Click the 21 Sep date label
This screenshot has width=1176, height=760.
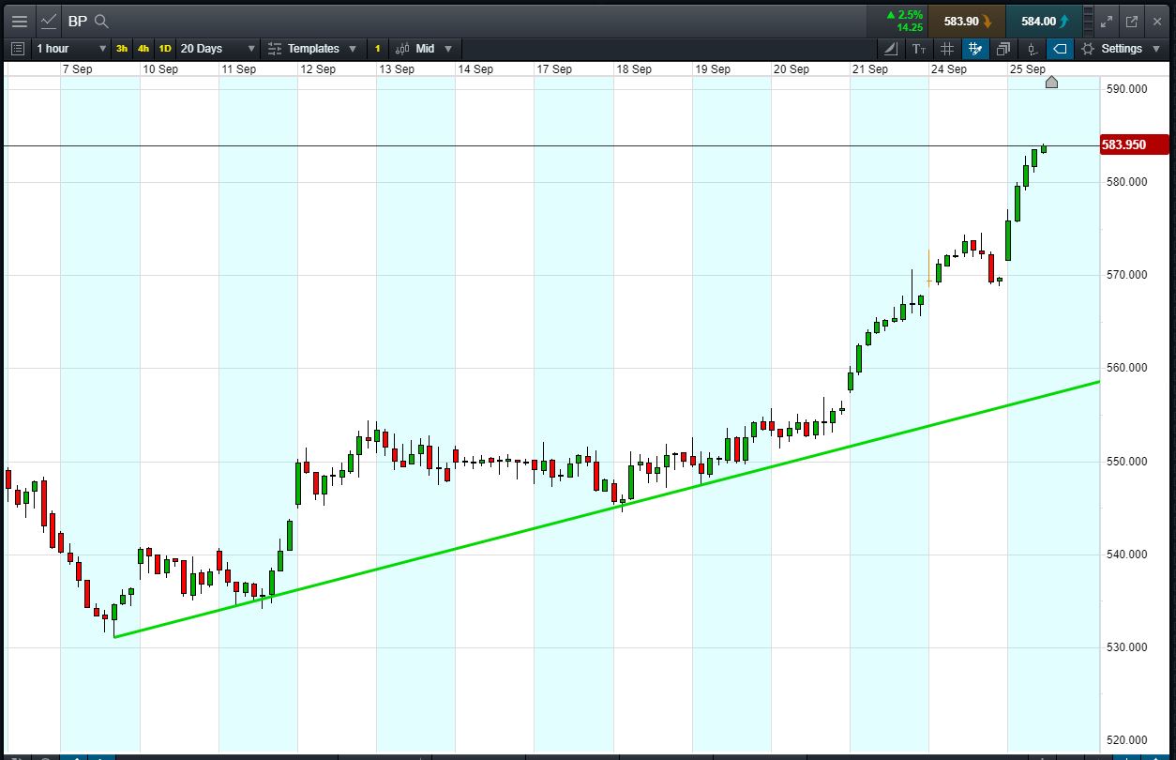click(869, 69)
